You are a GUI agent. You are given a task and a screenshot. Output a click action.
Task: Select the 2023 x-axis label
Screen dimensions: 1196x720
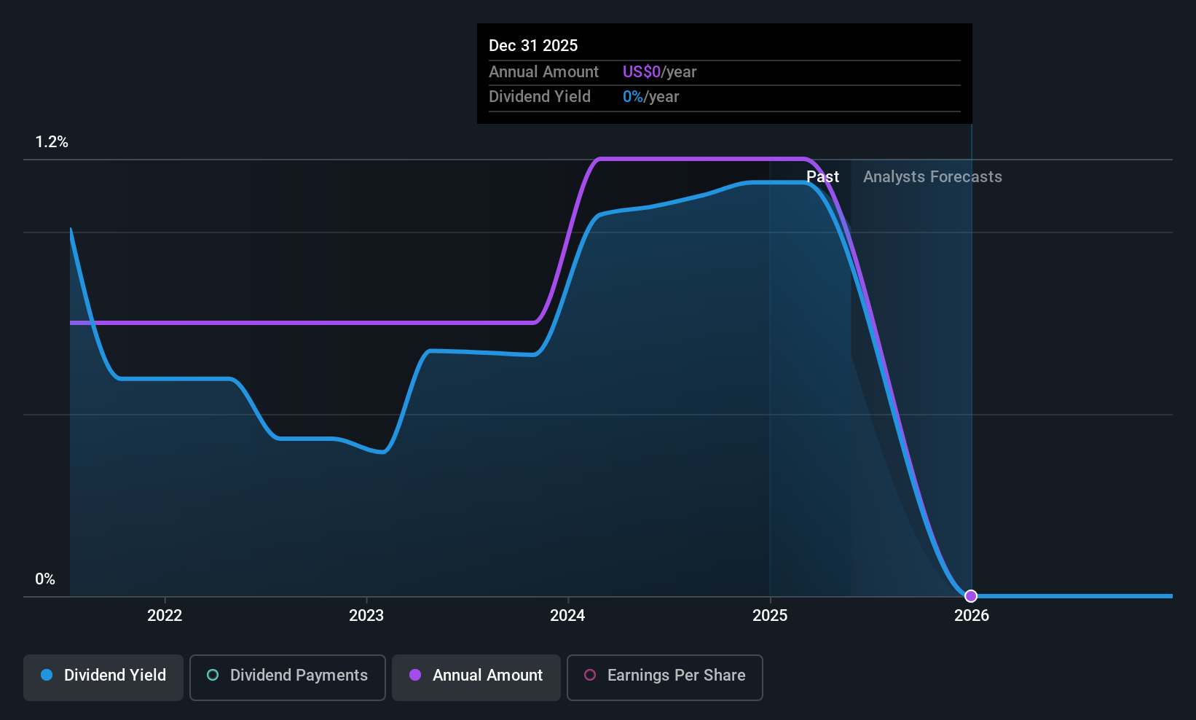click(x=366, y=615)
